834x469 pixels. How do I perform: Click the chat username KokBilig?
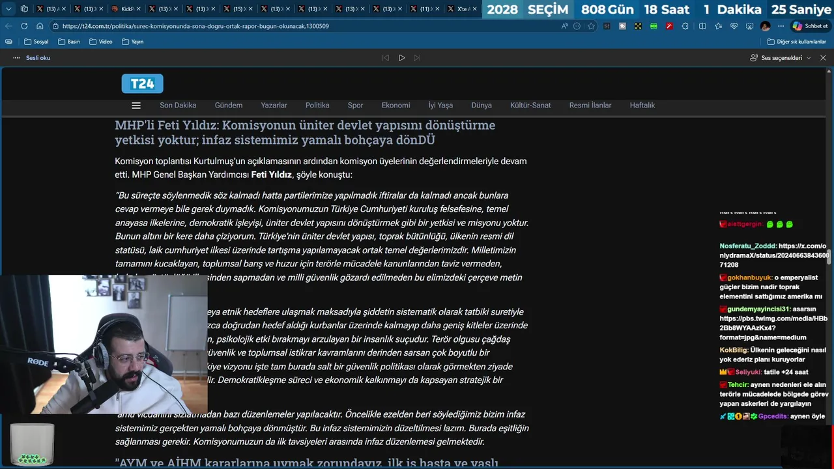[x=734, y=350]
